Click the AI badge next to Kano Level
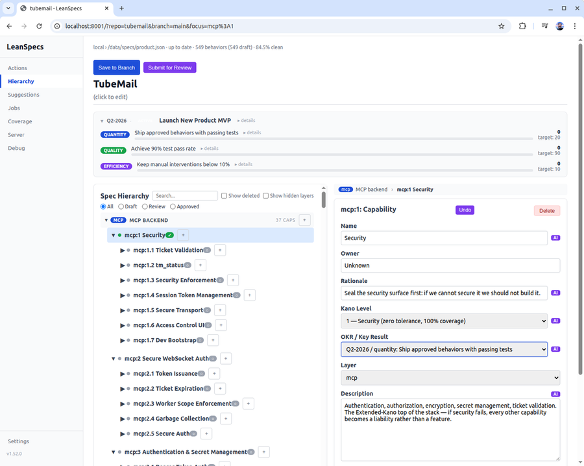The image size is (584, 466). pyautogui.click(x=555, y=321)
